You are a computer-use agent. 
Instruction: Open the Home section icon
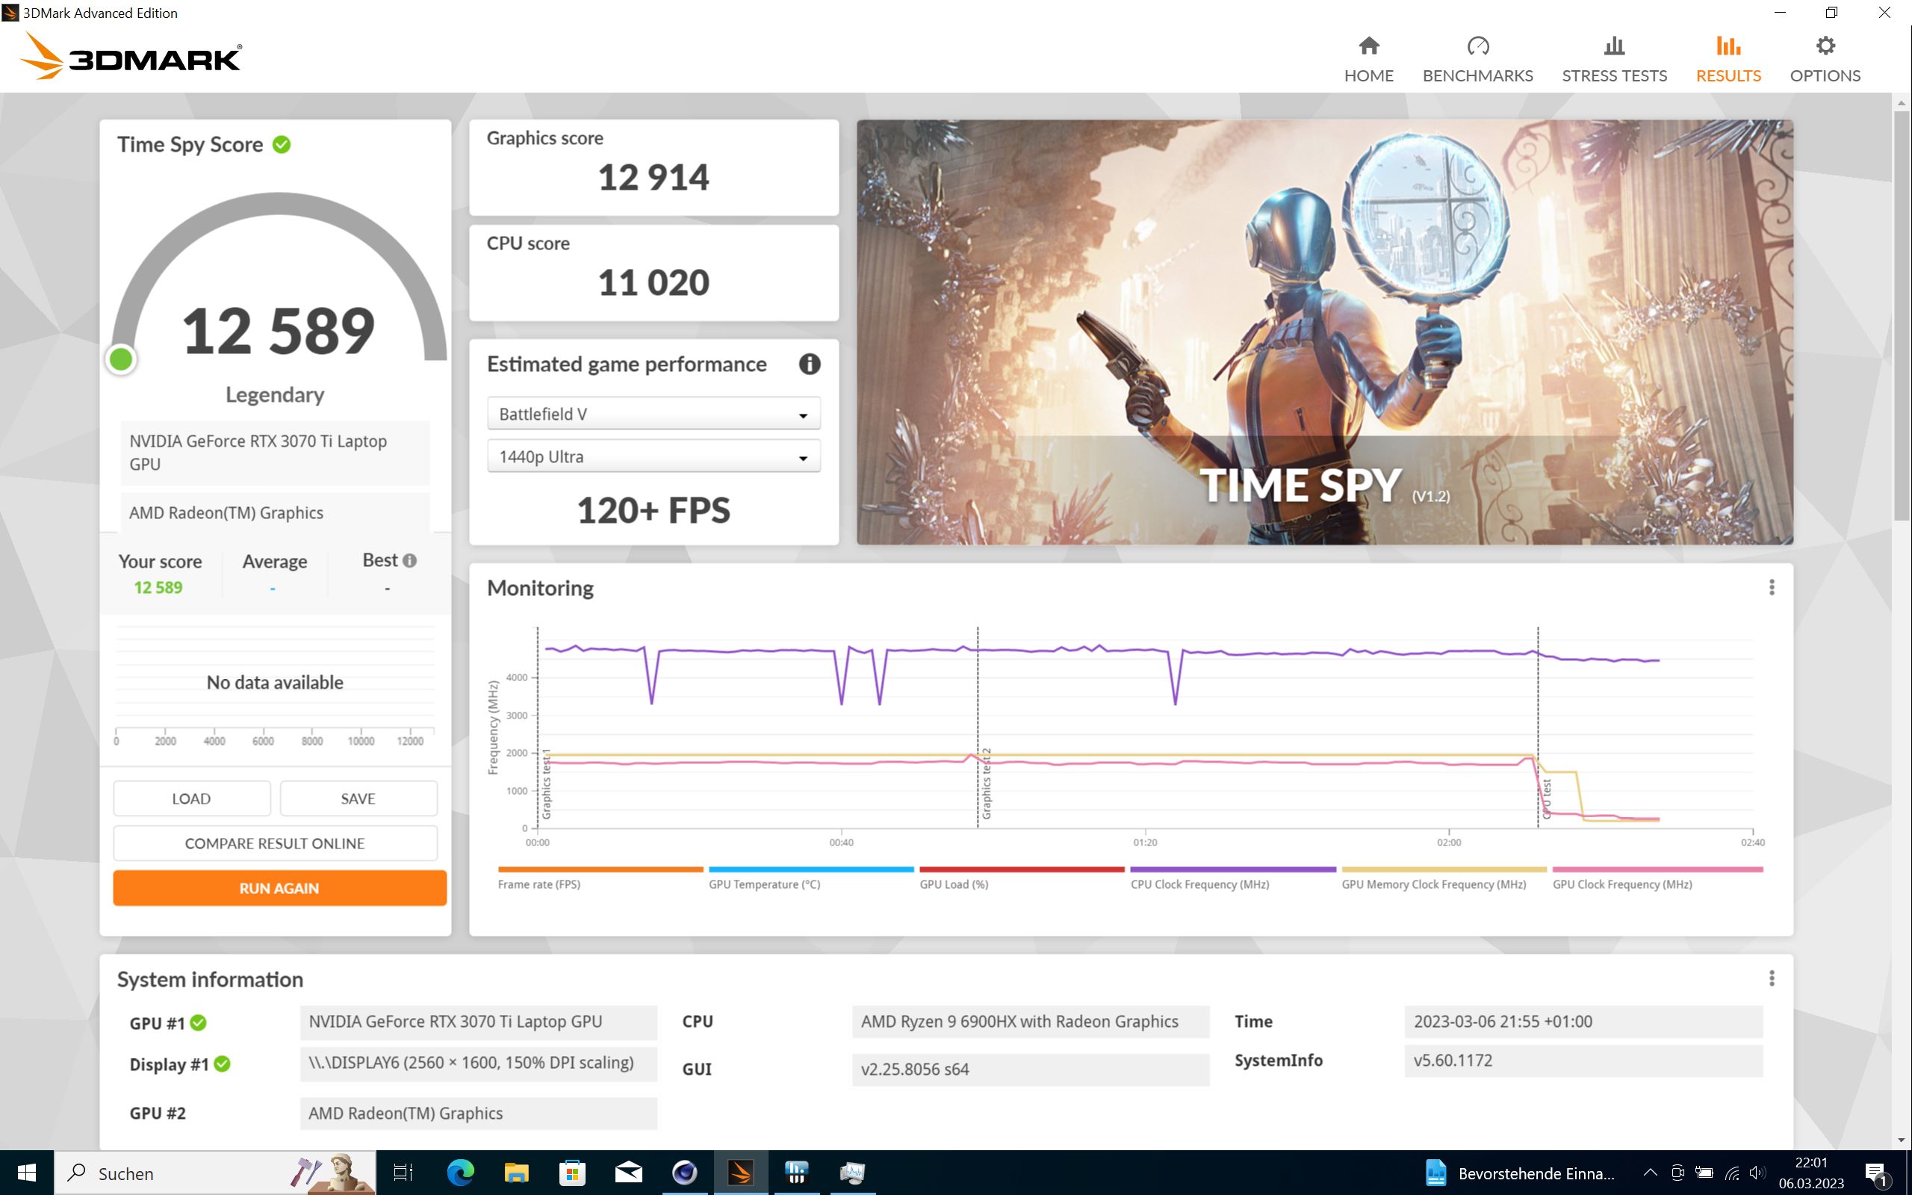tap(1368, 46)
